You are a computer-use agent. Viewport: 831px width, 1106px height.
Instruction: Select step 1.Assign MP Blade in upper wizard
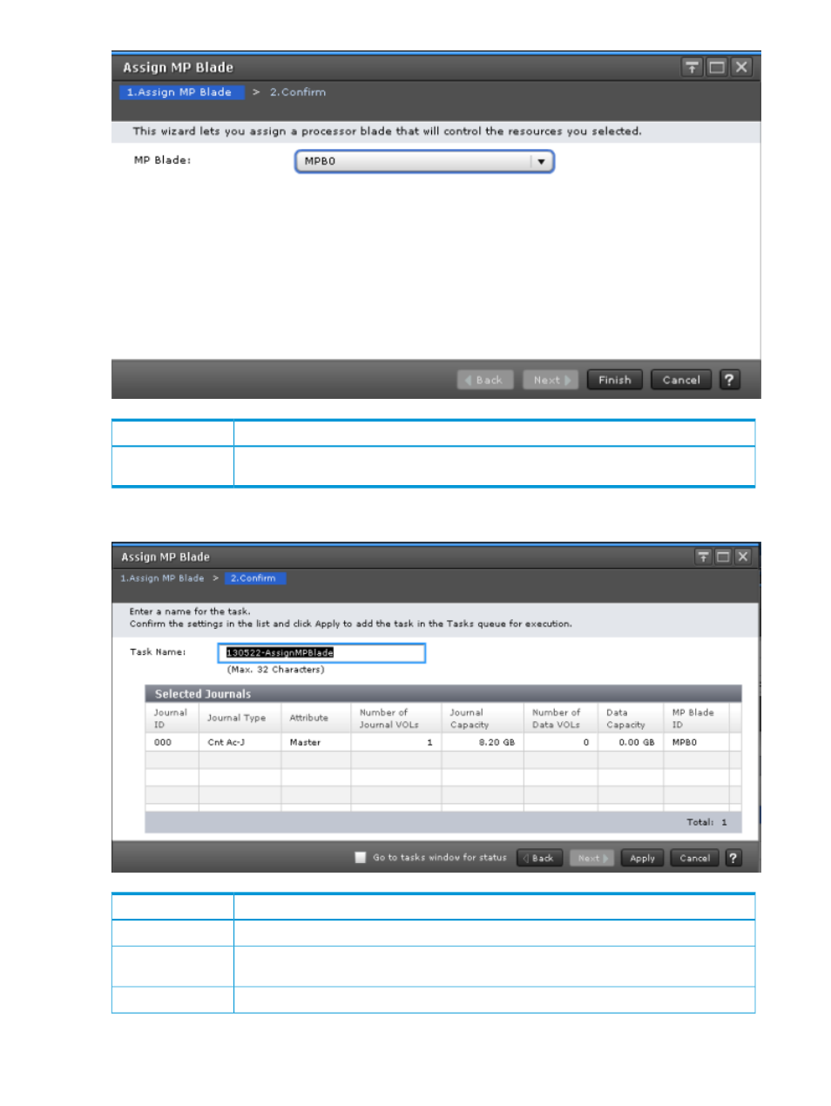(x=180, y=91)
